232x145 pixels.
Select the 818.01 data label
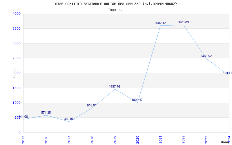(x=92, y=105)
